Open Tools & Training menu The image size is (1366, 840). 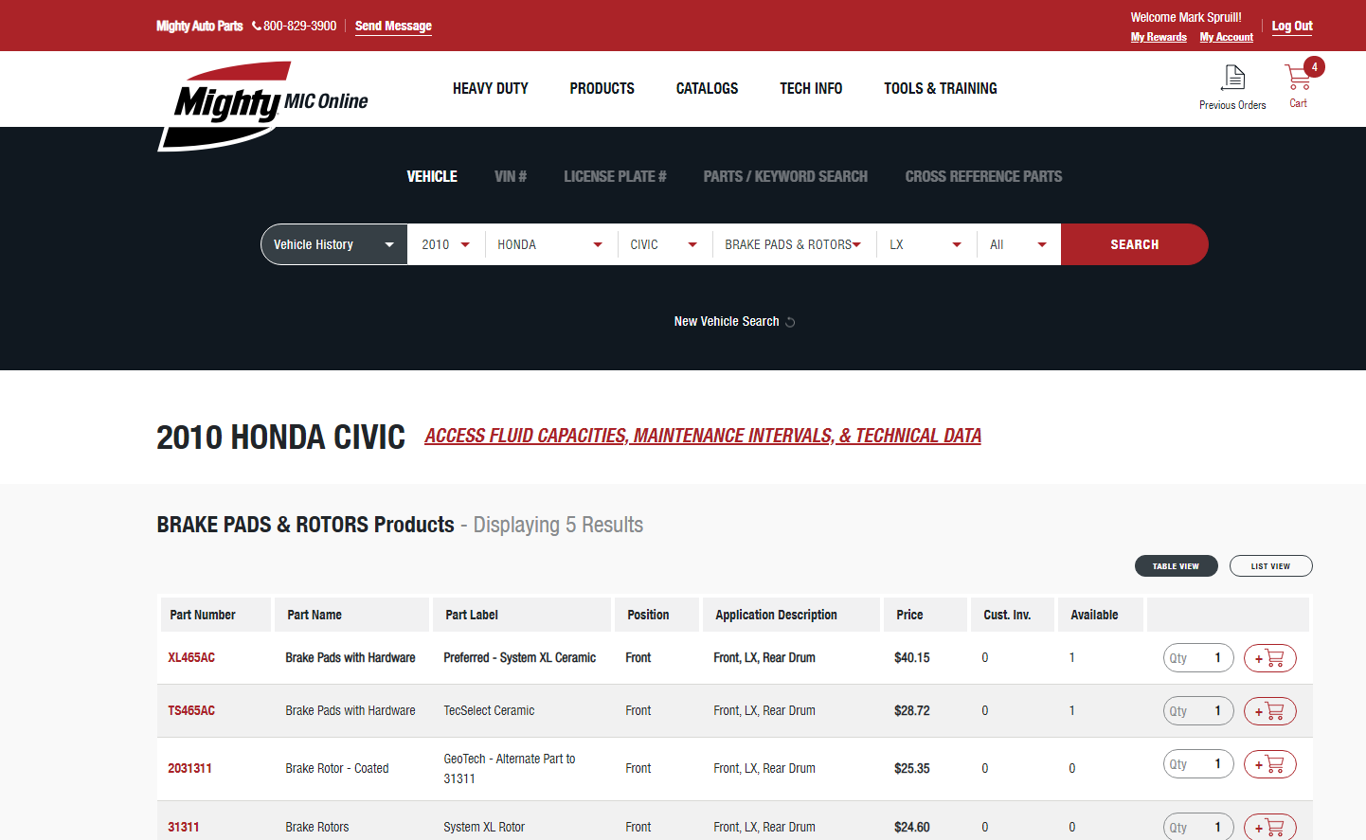click(941, 89)
